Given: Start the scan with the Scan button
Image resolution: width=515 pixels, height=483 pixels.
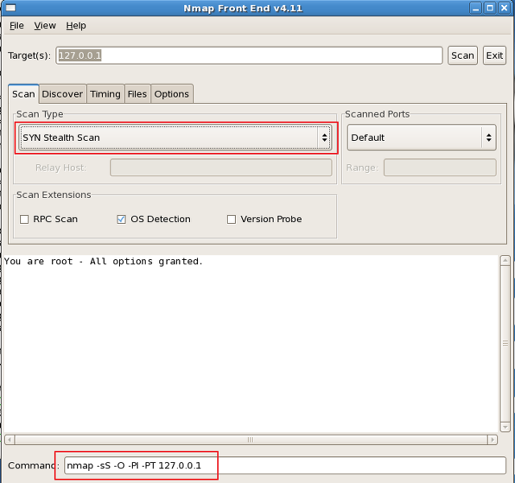Looking at the screenshot, I should pyautogui.click(x=463, y=56).
